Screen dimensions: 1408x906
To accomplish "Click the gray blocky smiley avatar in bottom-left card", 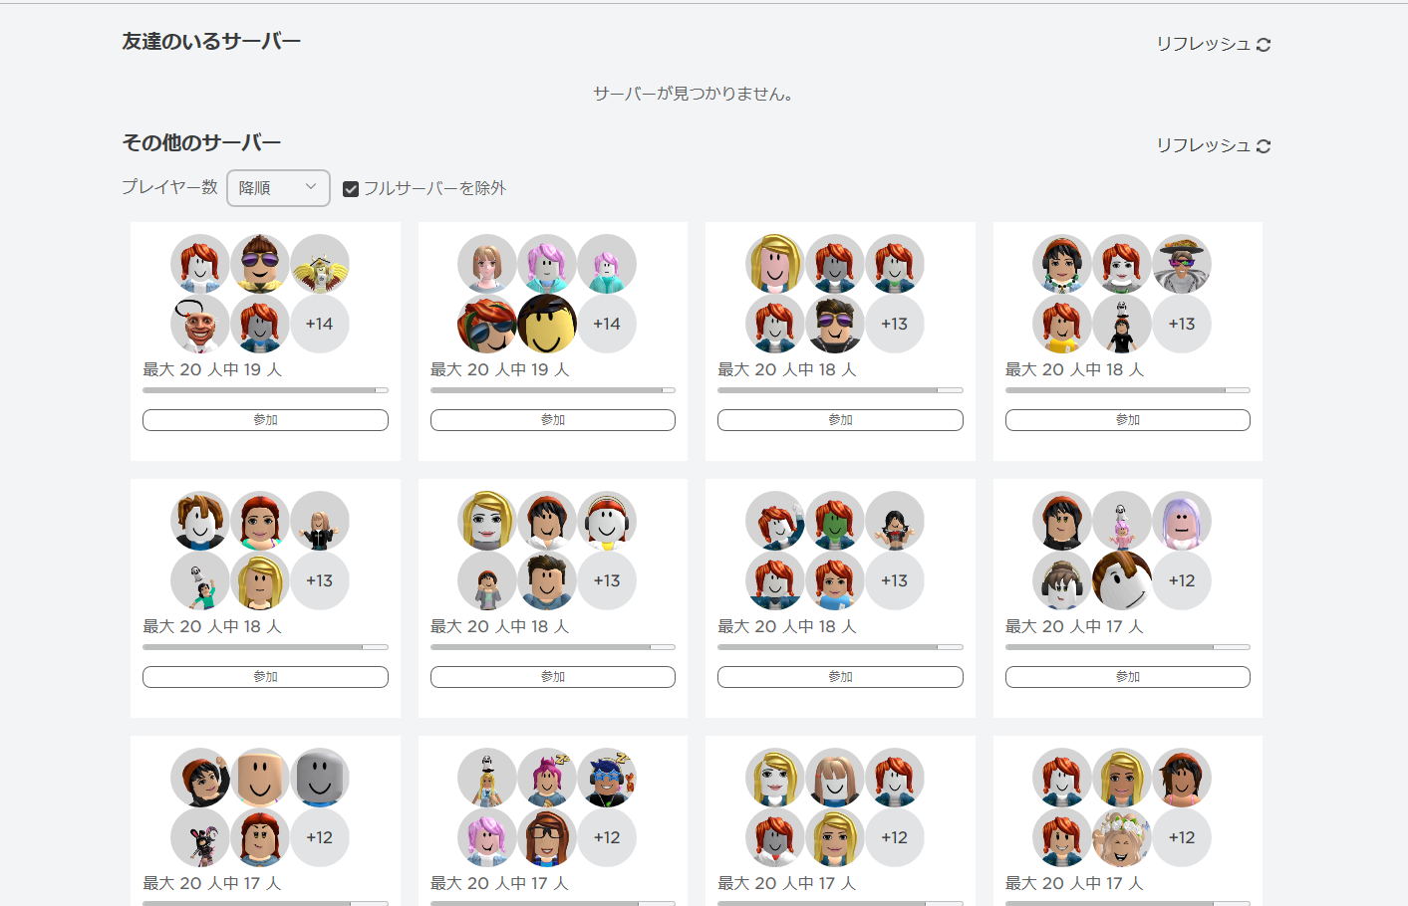I will click(x=320, y=778).
